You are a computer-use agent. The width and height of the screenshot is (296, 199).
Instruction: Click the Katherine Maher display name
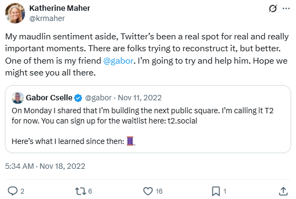[60, 8]
